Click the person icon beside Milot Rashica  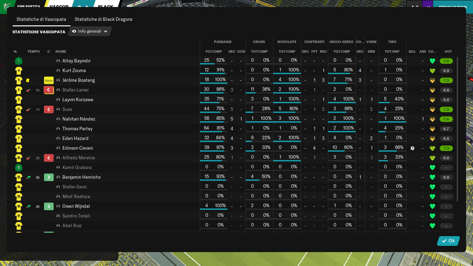[58, 197]
